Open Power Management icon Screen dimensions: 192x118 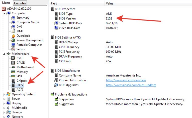[x=13, y=40]
